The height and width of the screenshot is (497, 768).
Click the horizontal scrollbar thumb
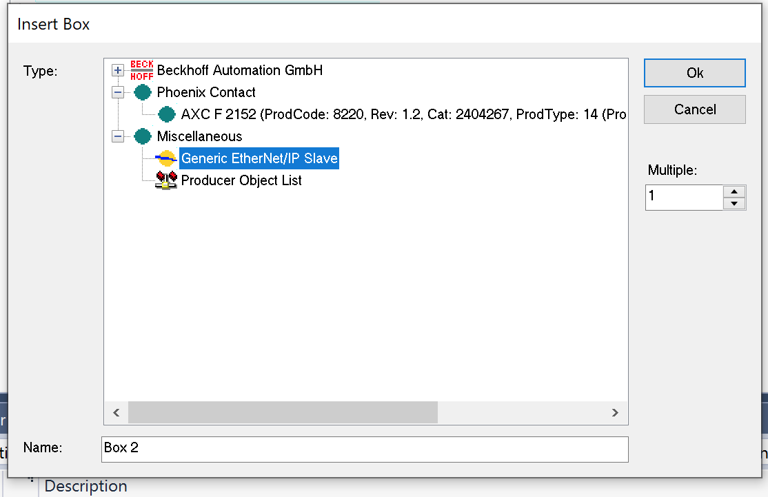[x=283, y=412]
